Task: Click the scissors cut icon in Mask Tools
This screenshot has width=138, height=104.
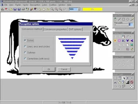Action: click(115, 82)
